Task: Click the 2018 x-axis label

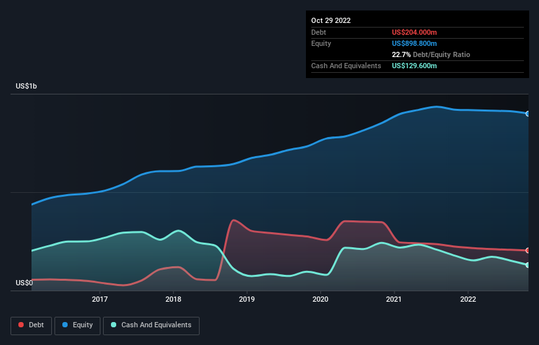Action: point(173,299)
